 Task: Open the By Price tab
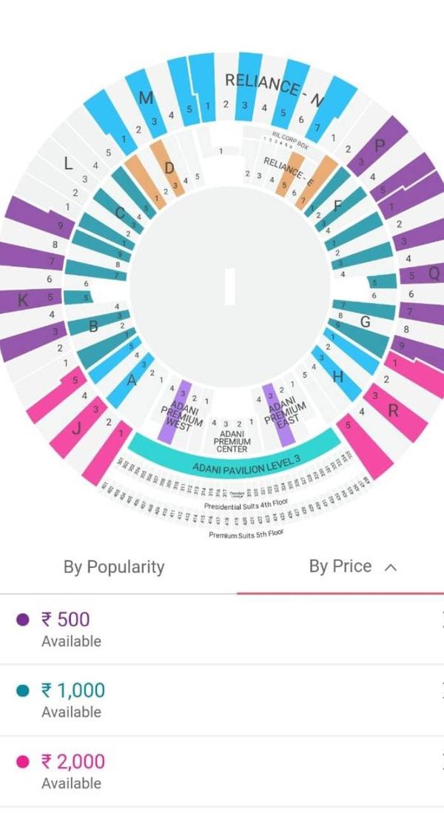point(340,566)
